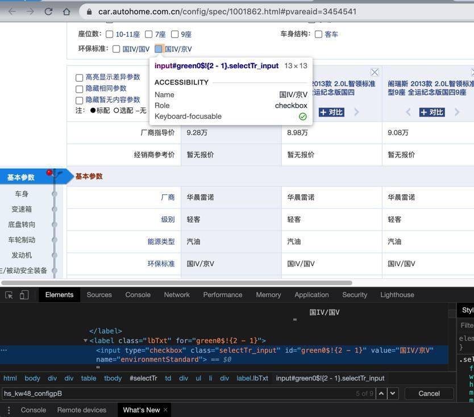
Task: Click the first + 对比 compare button
Action: [331, 112]
